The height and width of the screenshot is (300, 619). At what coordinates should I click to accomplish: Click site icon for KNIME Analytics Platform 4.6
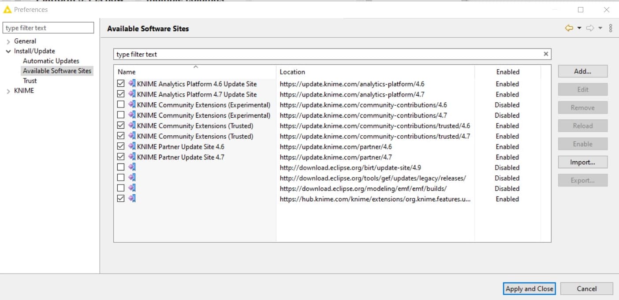pyautogui.click(x=132, y=84)
